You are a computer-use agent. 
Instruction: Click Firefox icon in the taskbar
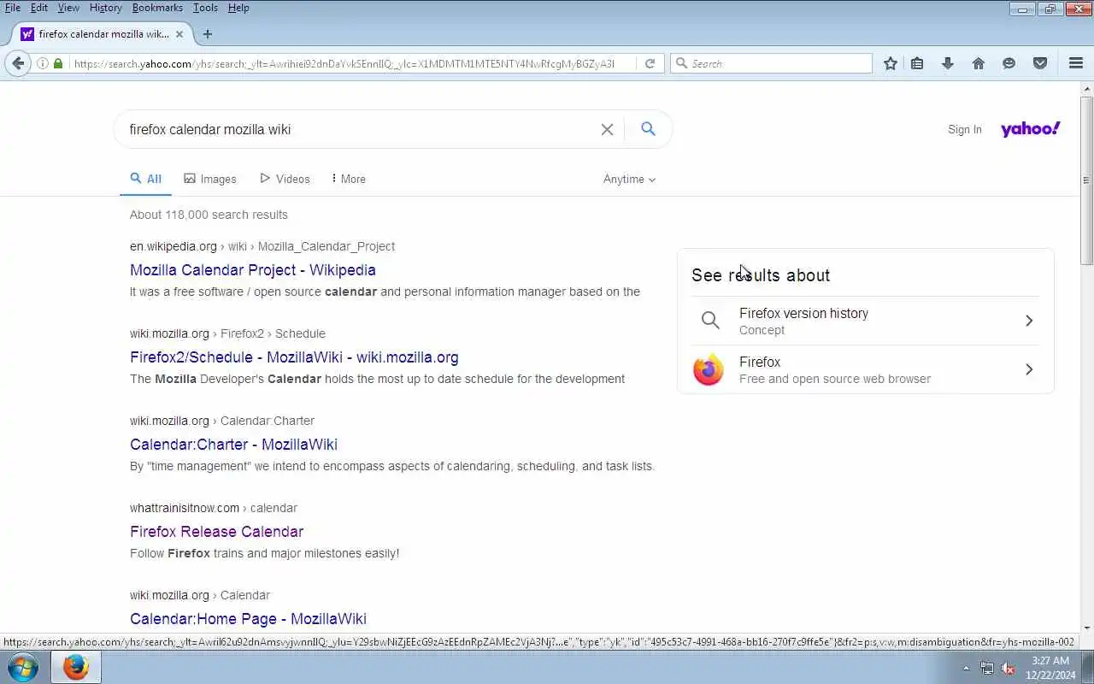[x=75, y=667]
